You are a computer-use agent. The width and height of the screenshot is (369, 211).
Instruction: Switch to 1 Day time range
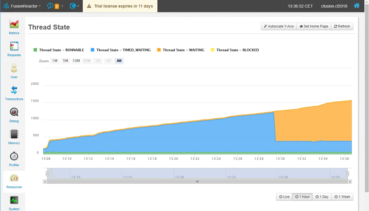pyautogui.click(x=322, y=197)
